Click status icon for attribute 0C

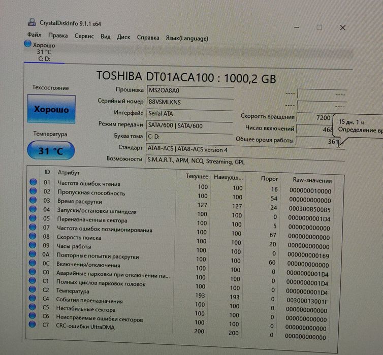pyautogui.click(x=32, y=263)
